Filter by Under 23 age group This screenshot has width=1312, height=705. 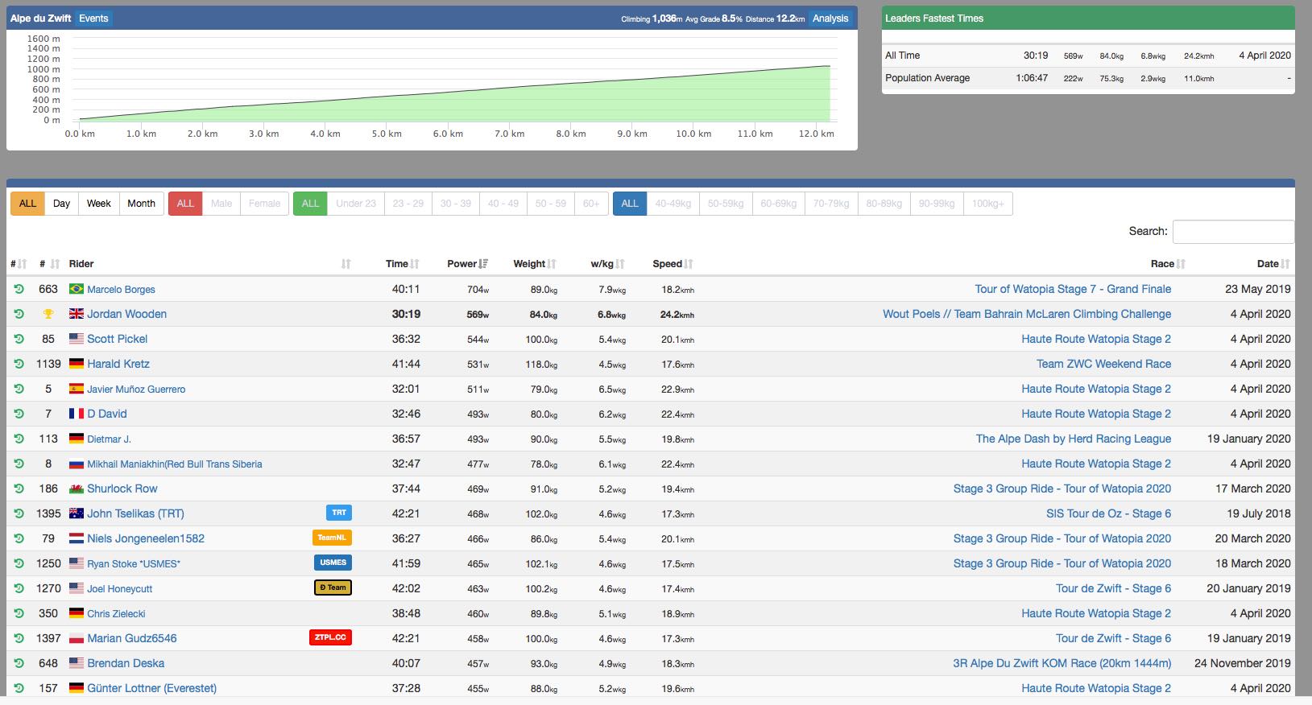pos(356,204)
